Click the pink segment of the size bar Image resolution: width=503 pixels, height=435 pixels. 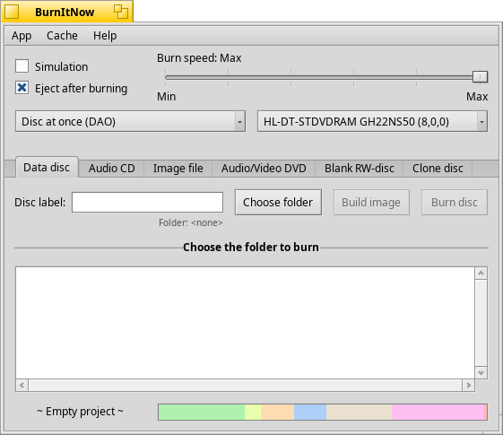click(438, 412)
